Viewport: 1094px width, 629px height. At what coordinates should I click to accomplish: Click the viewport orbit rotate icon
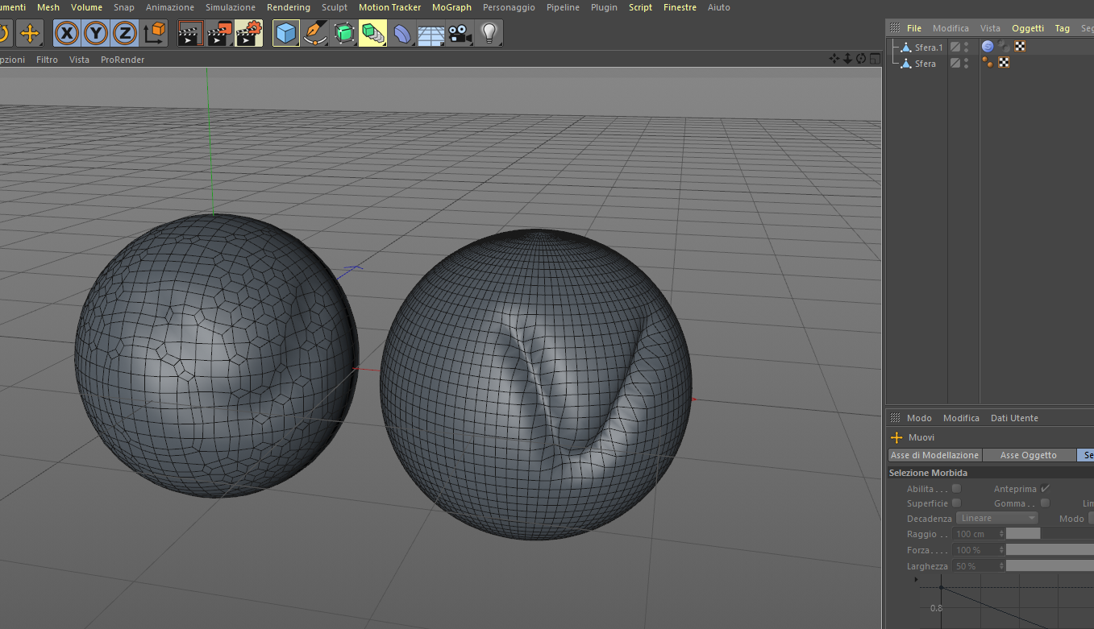[x=860, y=59]
